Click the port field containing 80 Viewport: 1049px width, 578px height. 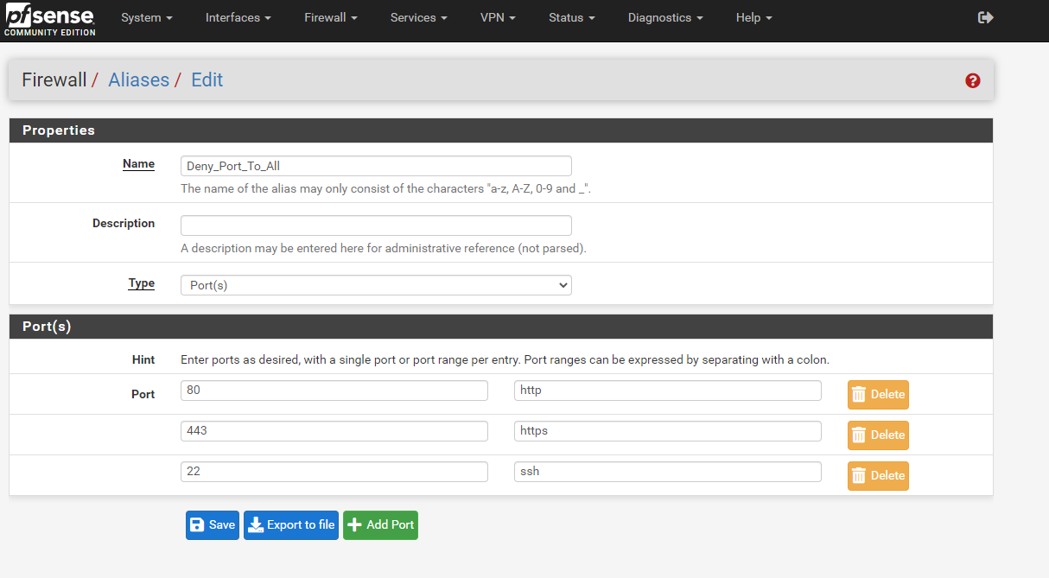(x=334, y=391)
